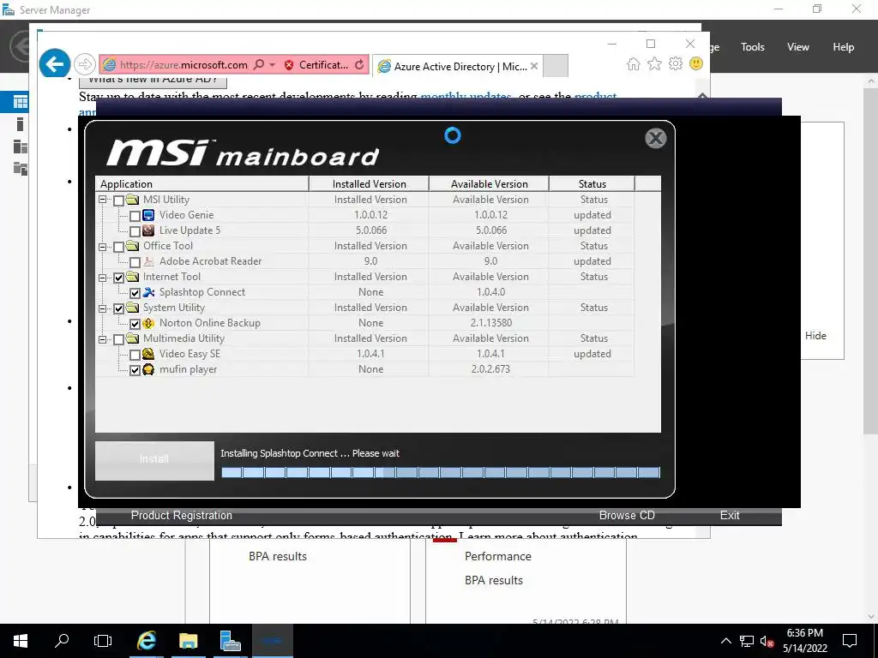Check the MSI Utility group checkbox
Image resolution: width=878 pixels, height=658 pixels.
pos(118,200)
